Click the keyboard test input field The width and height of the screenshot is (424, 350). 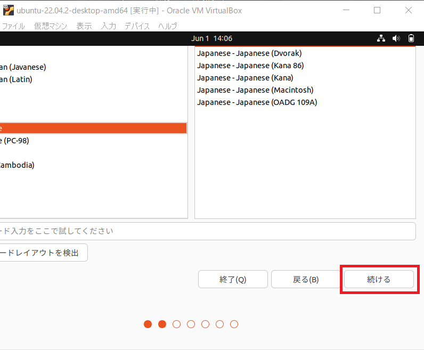[208, 231]
